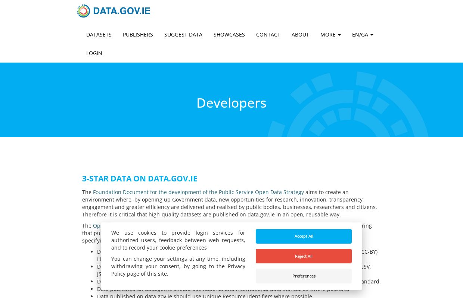The image size is (463, 298).
Task: Click the DATA.GOV.IE logo
Action: pos(114,11)
